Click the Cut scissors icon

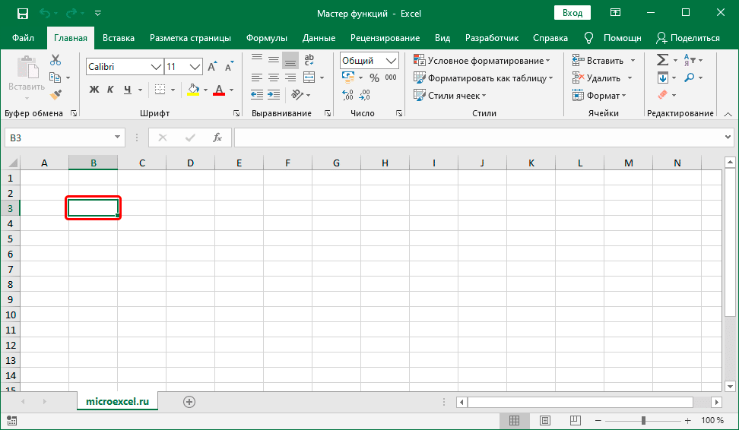56,60
